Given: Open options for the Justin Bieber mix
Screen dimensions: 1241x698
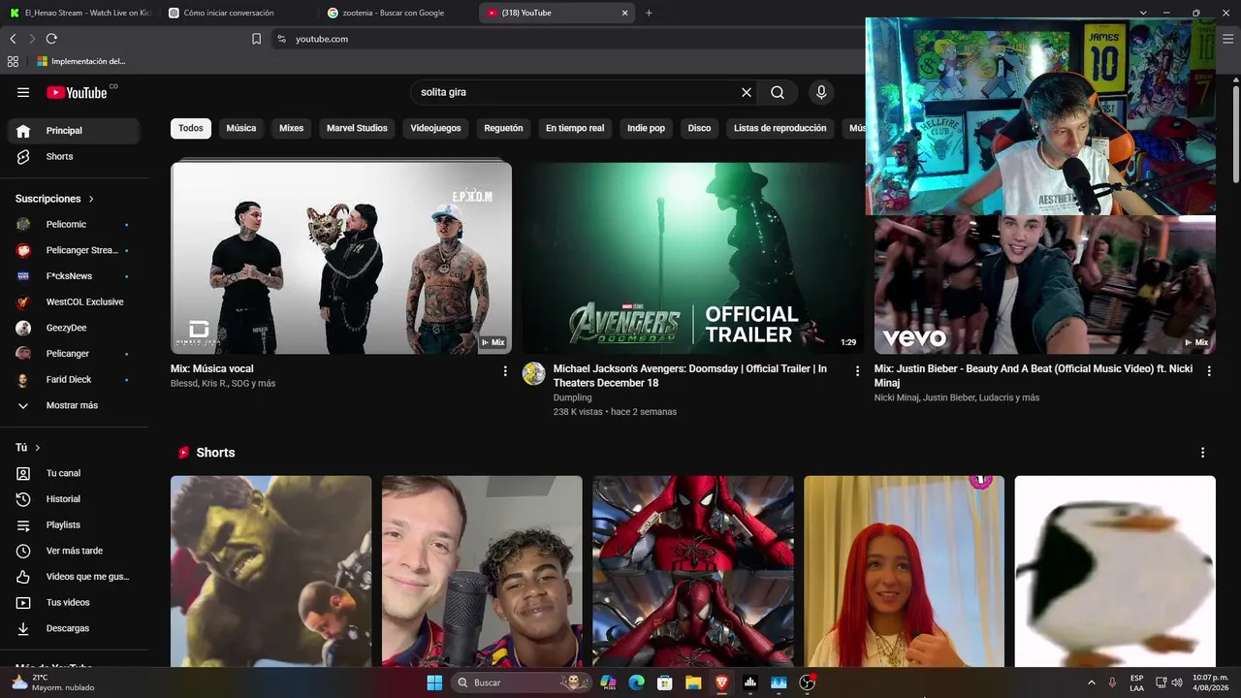Looking at the screenshot, I should (x=1209, y=371).
